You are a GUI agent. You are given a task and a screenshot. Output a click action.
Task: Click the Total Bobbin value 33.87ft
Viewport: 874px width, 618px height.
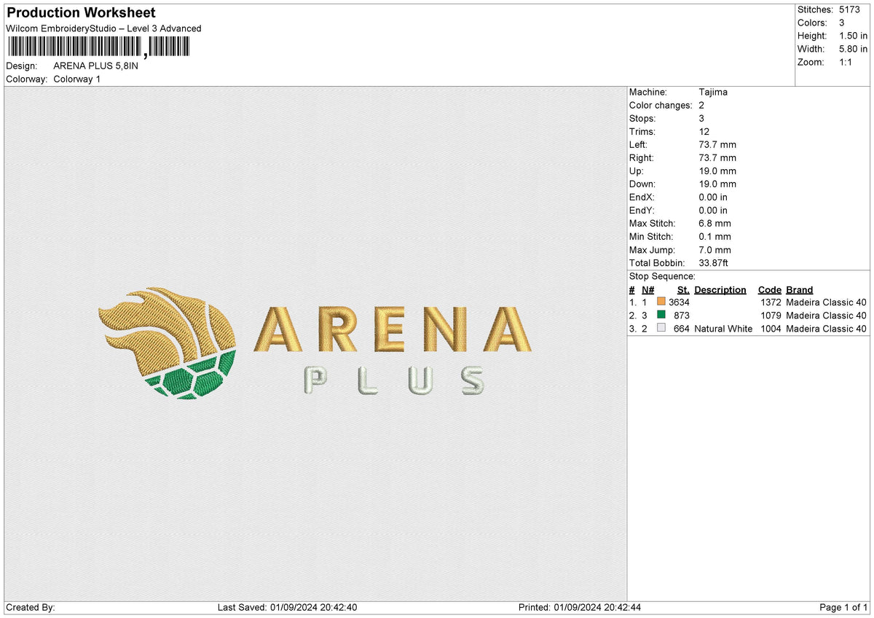pyautogui.click(x=714, y=262)
